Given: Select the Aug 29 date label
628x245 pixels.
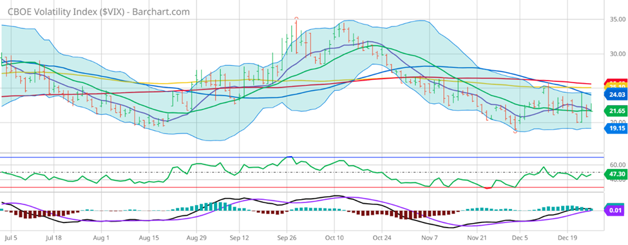Looking at the screenshot, I should (196, 237).
